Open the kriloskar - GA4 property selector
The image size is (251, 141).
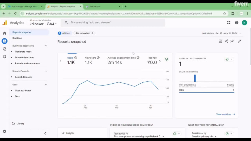(43, 24)
